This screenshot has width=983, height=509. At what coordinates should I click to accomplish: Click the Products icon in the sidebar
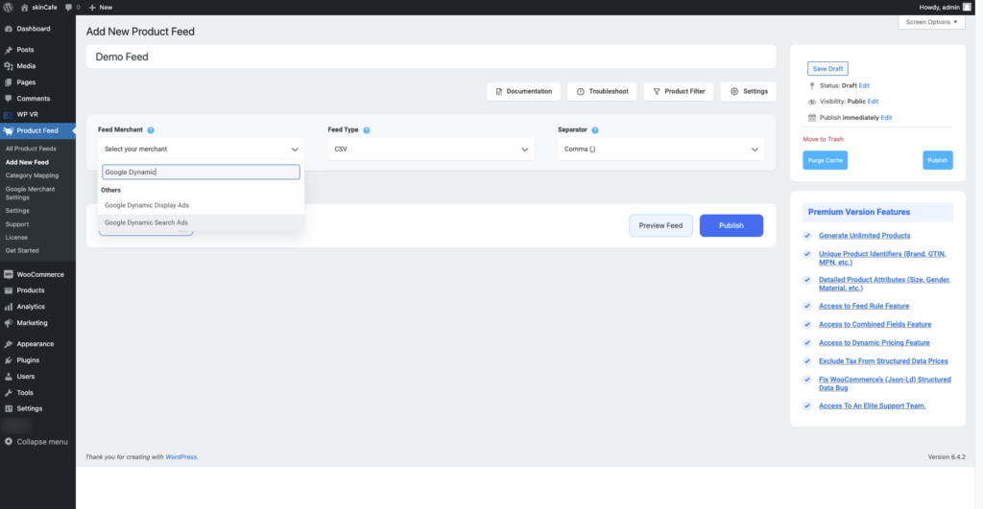tap(8, 290)
